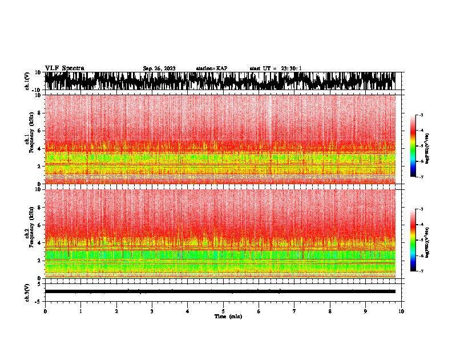Click the ch.1 color bar "log(PSD)" label
This screenshot has height=349, width=452.
(427, 148)
